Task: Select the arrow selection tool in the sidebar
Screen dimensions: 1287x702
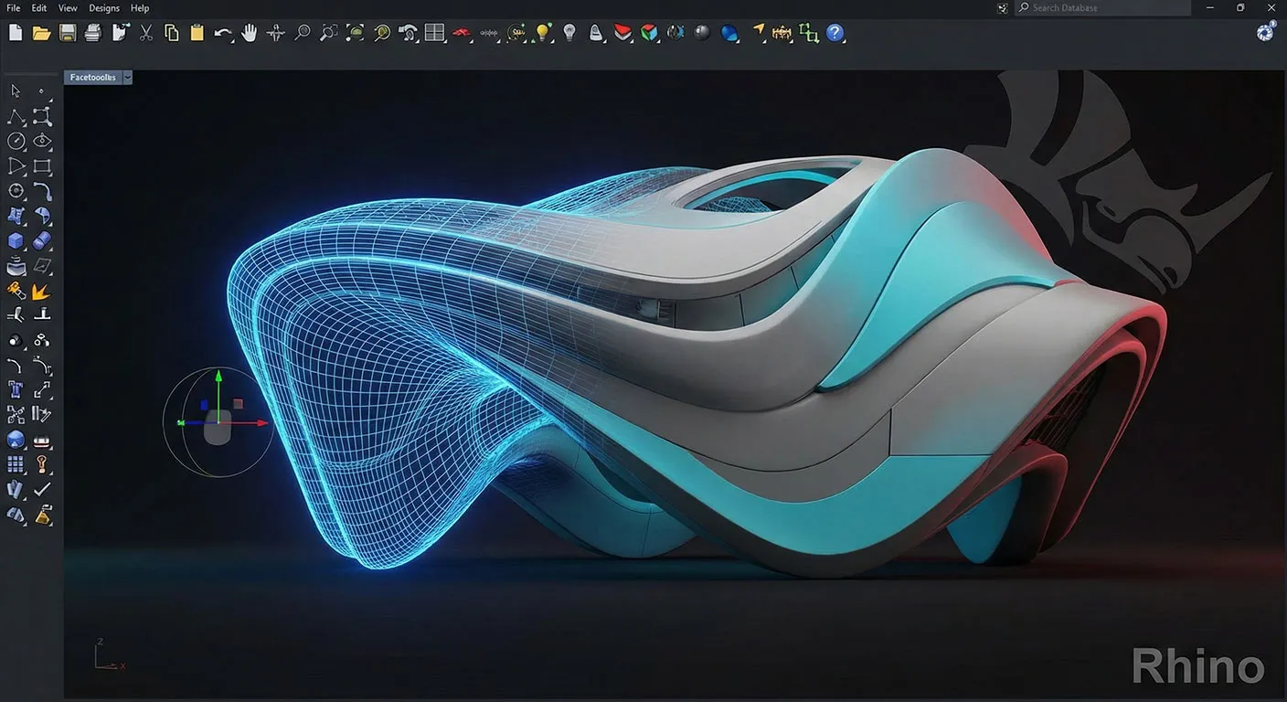Action: point(14,90)
